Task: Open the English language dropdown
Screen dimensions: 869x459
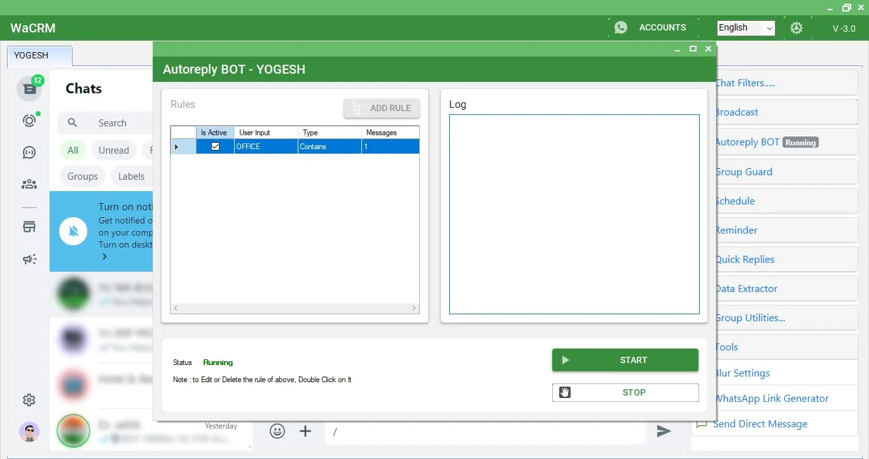Action: pos(746,28)
